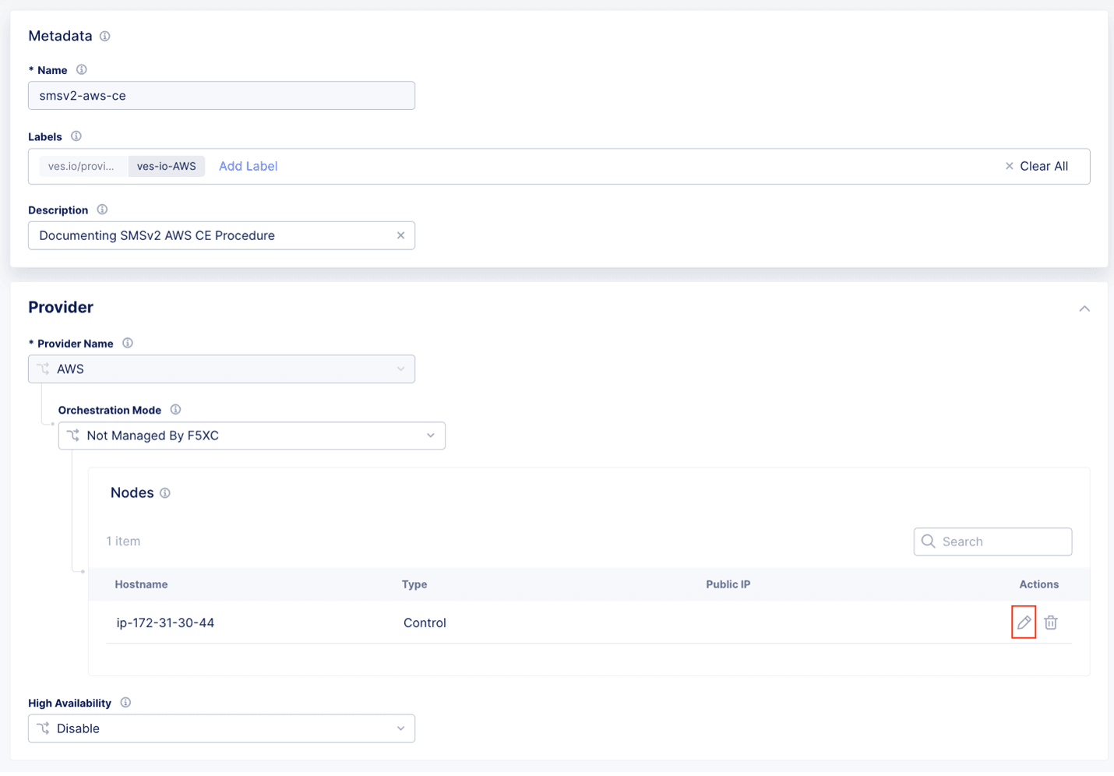
Task: Open the High Availability dropdown
Action: click(221, 728)
